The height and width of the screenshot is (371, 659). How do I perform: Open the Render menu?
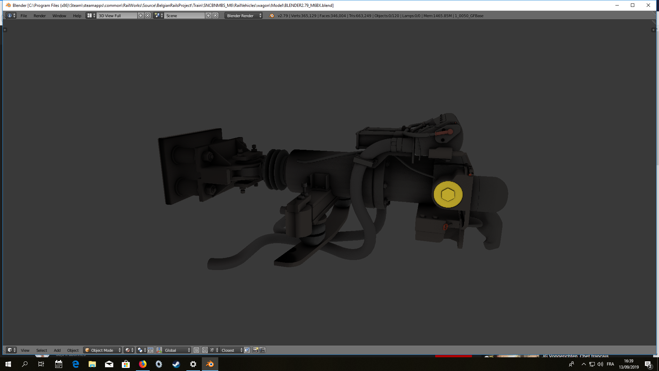[x=39, y=15]
